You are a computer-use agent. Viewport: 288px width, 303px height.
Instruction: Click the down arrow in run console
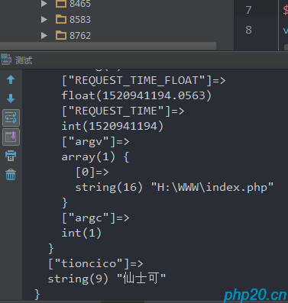tap(11, 98)
